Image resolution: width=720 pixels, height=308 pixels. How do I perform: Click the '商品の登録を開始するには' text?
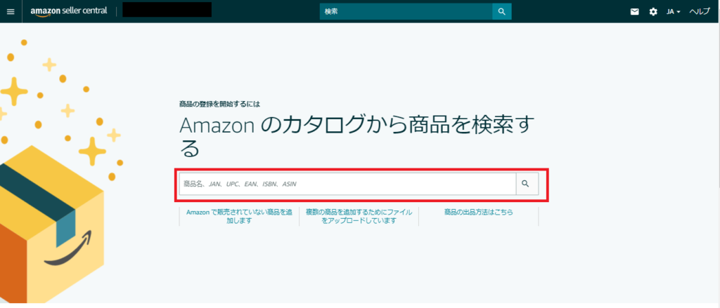[219, 104]
